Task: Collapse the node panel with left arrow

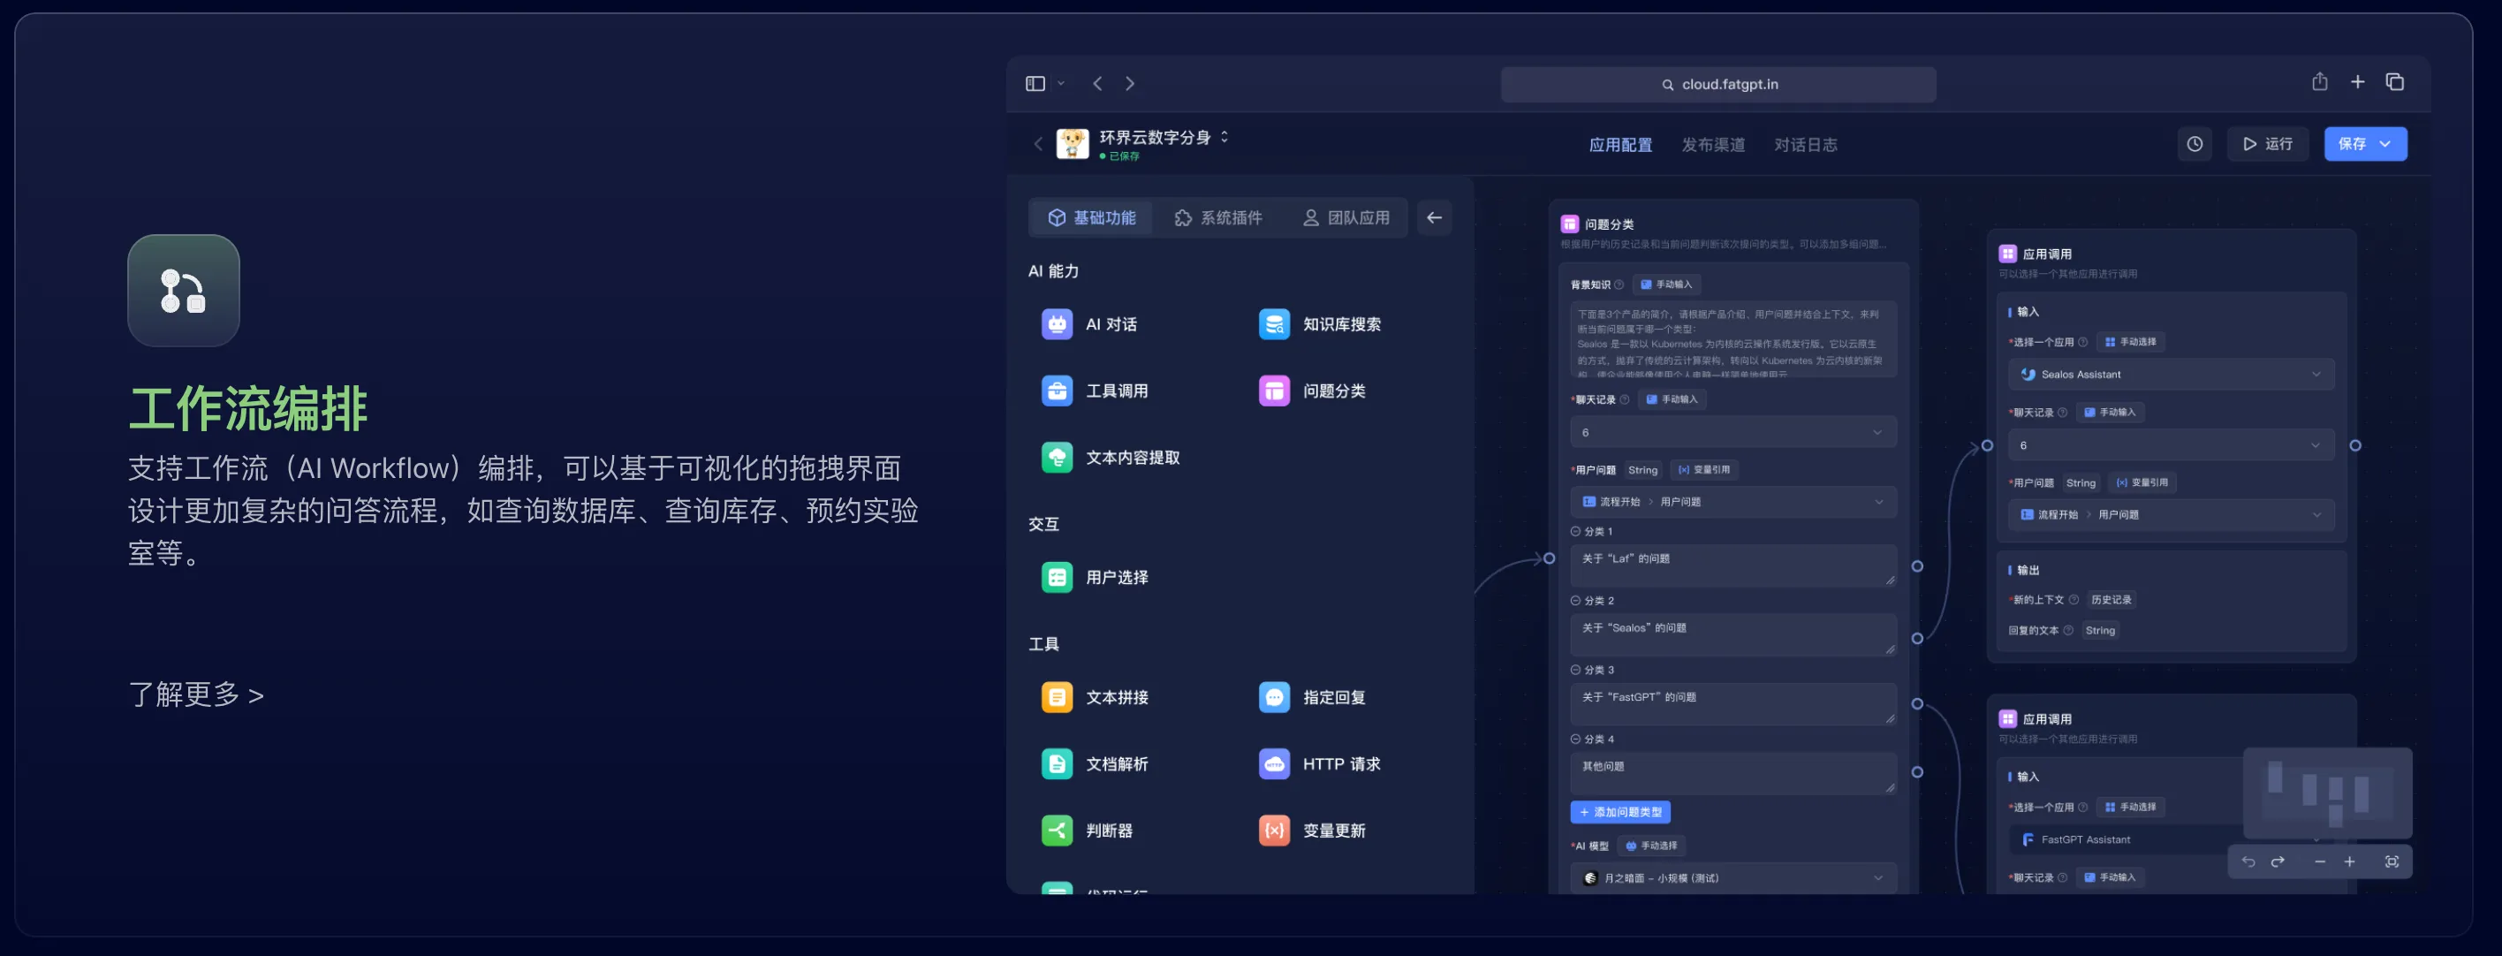Action: click(1434, 217)
